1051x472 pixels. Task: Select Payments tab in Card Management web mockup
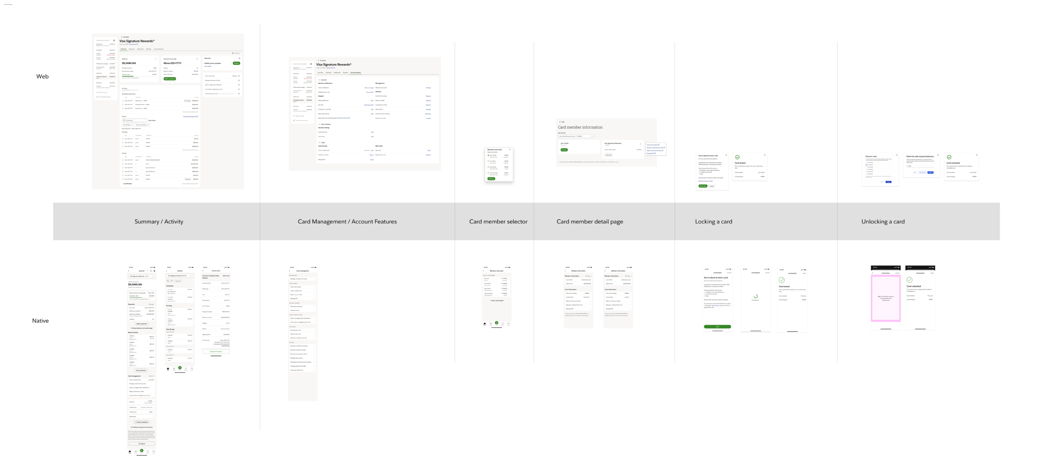tap(328, 72)
